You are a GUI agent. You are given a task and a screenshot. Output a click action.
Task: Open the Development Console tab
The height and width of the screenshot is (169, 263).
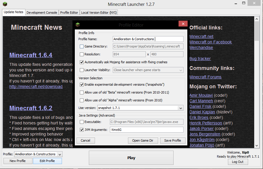(42, 13)
